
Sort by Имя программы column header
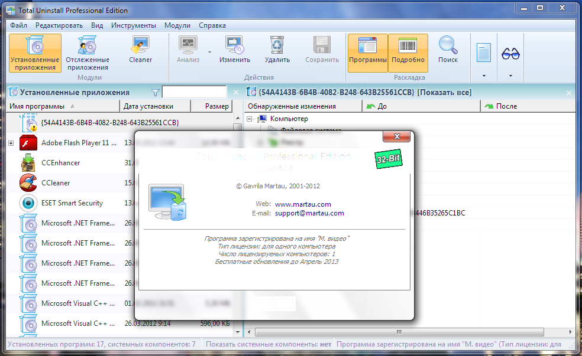tap(63, 106)
